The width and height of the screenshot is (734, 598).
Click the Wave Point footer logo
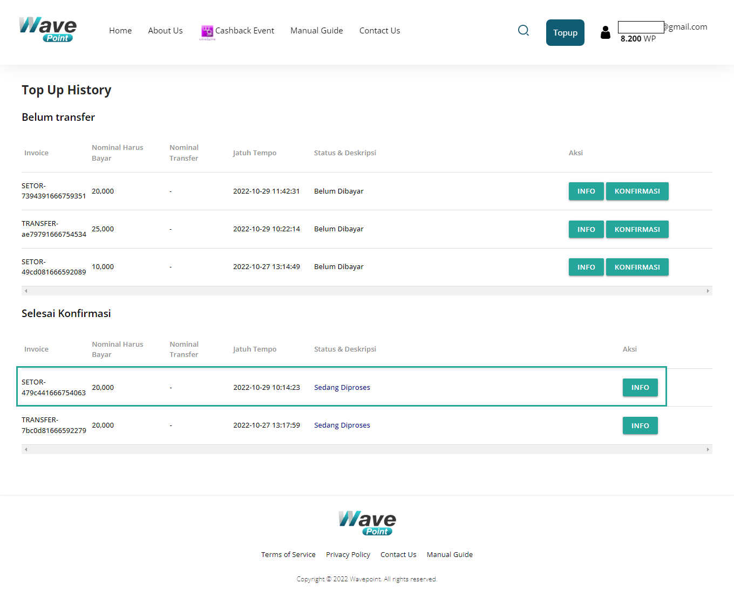[367, 523]
